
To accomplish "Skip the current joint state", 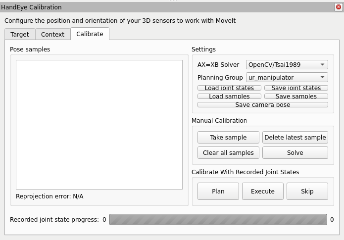I will click(307, 191).
